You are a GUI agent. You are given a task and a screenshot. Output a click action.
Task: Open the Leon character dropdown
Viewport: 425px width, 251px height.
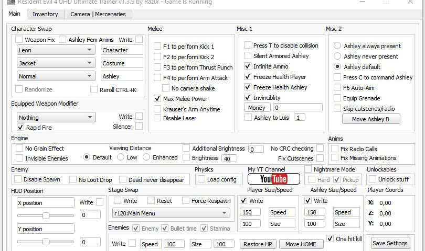pos(56,50)
